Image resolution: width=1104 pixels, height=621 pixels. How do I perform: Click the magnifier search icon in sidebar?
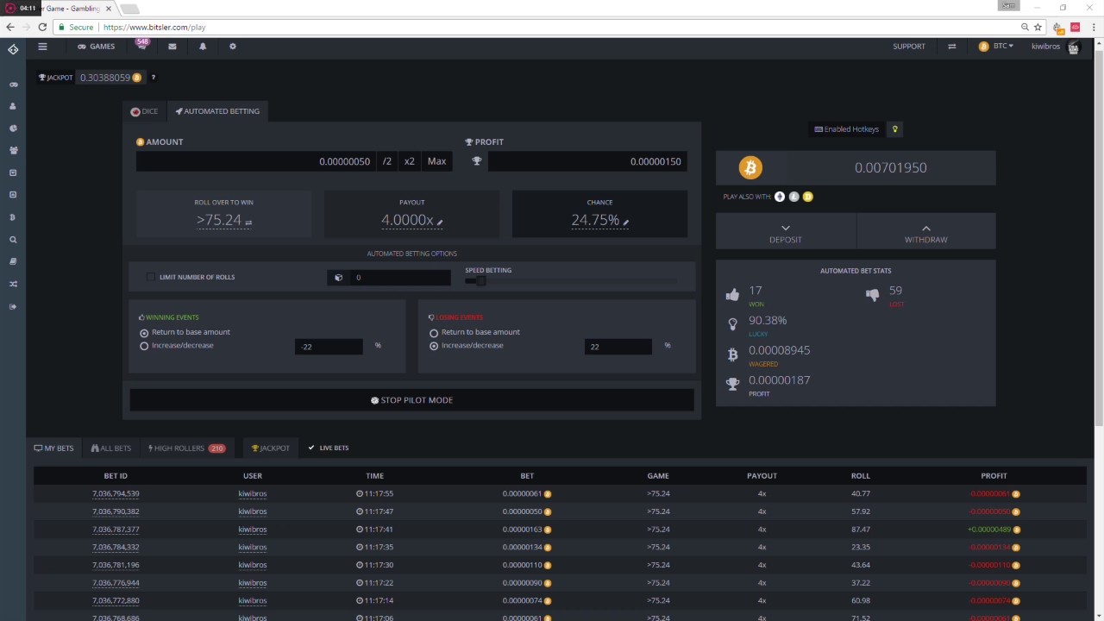click(13, 240)
